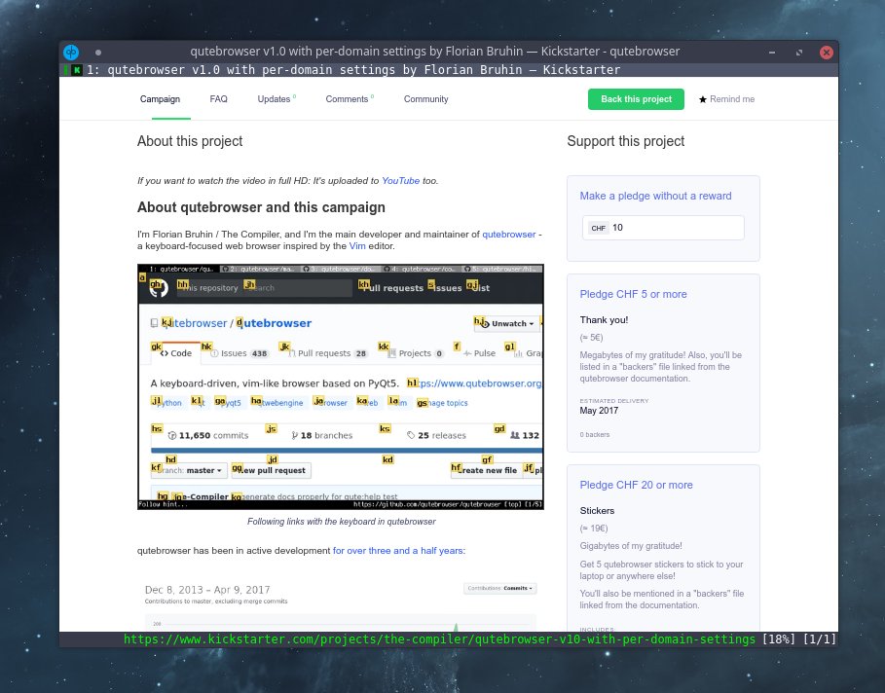
Task: Click 'About qutebrowser and this campaign' heading
Action: click(261, 207)
